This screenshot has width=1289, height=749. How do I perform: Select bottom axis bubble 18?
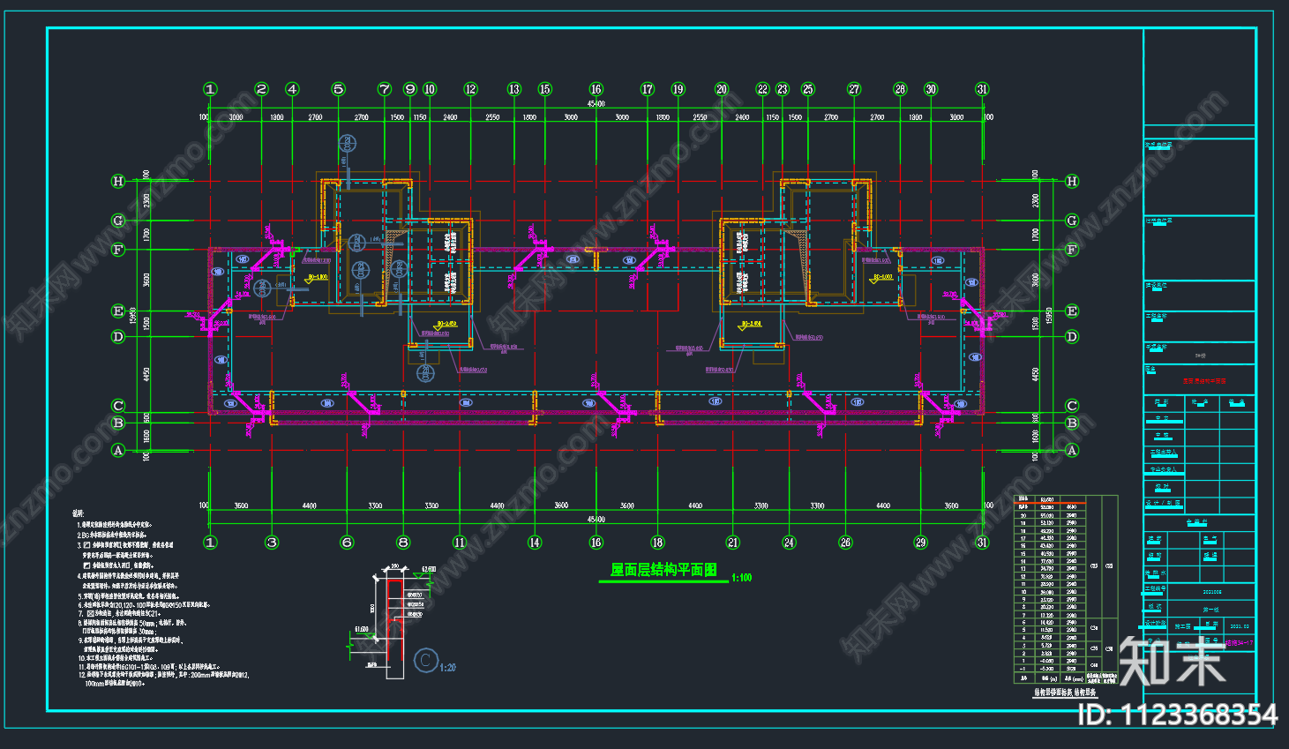tap(657, 543)
